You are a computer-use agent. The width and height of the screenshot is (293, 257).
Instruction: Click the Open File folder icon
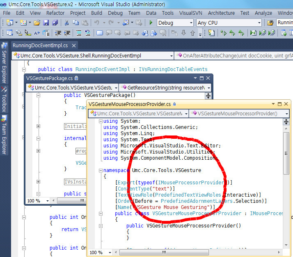[37, 23]
